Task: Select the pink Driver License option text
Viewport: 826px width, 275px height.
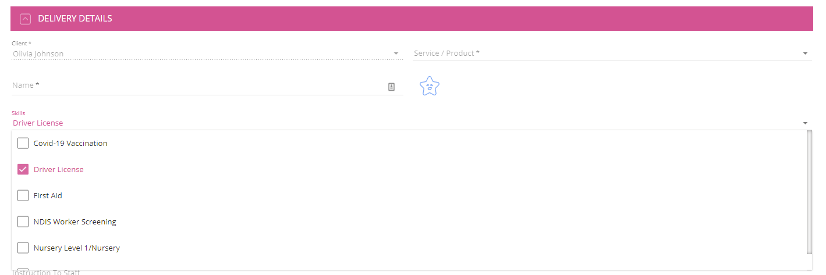Action: pyautogui.click(x=59, y=170)
